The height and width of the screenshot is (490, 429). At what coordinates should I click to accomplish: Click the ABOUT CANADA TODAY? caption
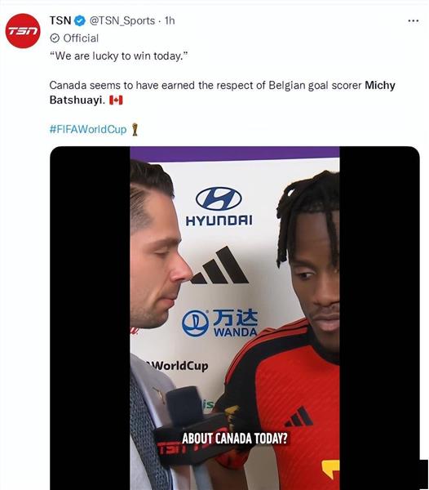pos(234,438)
